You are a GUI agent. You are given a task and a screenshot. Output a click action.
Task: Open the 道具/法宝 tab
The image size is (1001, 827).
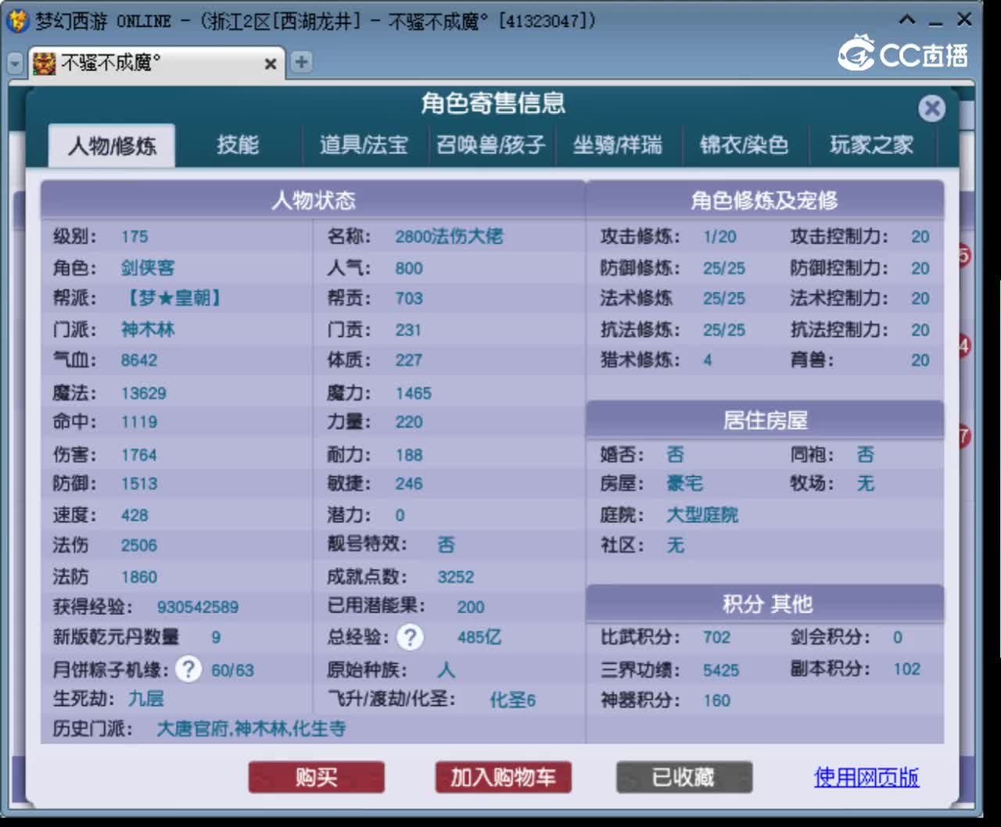[x=364, y=145]
